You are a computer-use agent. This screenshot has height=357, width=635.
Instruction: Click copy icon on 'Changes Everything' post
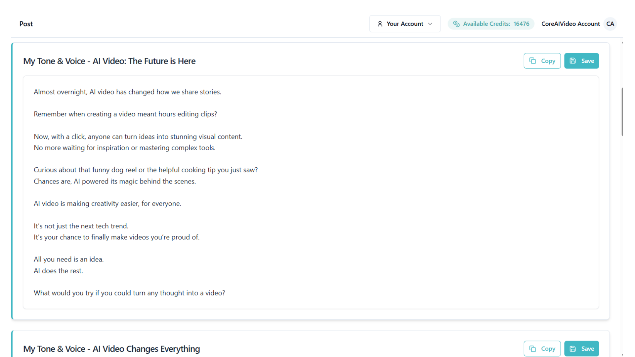[x=532, y=349]
